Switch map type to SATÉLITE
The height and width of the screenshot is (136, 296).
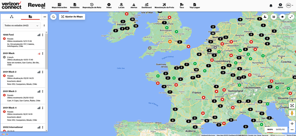281,130
